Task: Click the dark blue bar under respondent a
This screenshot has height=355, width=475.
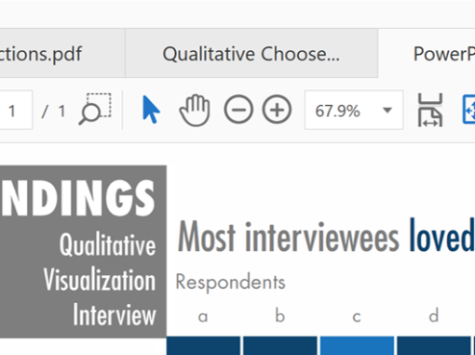Action: [x=203, y=346]
